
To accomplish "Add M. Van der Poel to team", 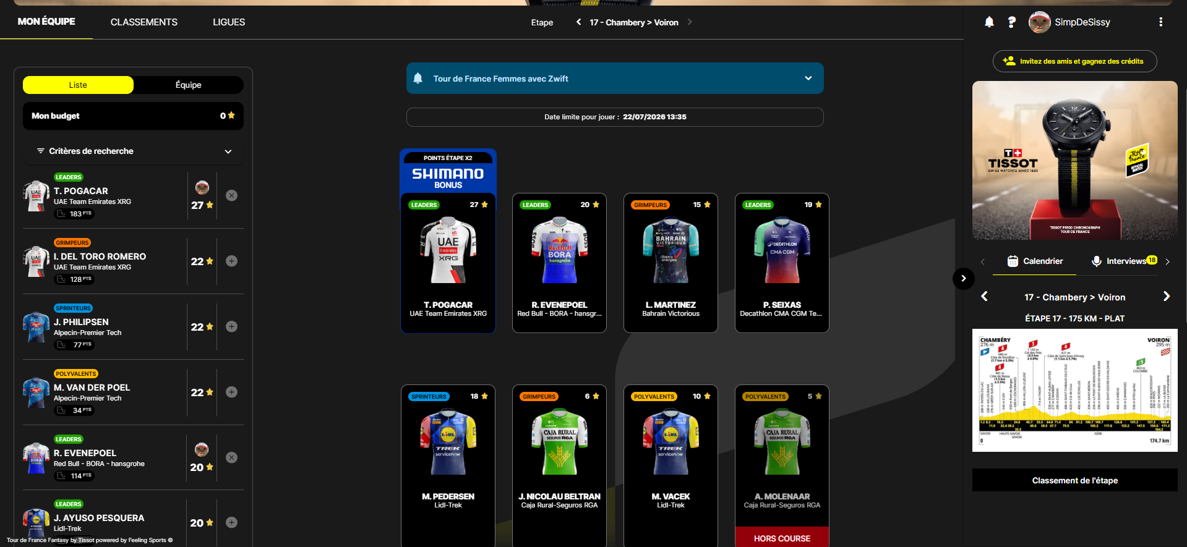I will click(x=231, y=392).
